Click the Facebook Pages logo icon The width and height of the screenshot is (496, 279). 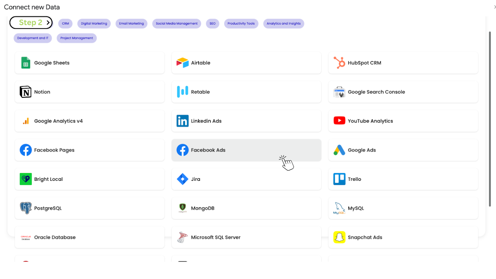click(x=26, y=150)
